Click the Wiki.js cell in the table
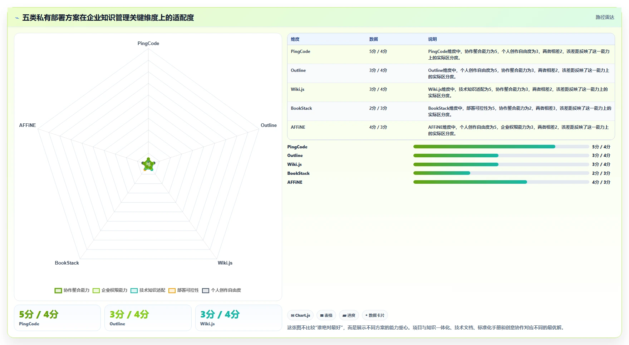 click(298, 89)
